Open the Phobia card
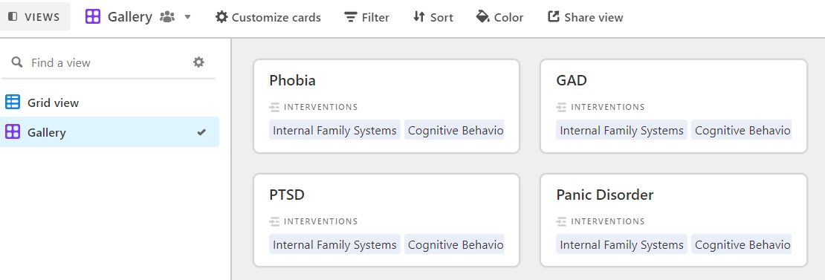 [386, 106]
